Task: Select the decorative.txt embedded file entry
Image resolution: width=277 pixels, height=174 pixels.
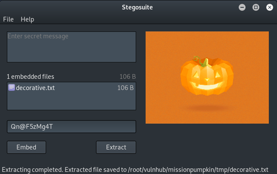Action: 72,87
